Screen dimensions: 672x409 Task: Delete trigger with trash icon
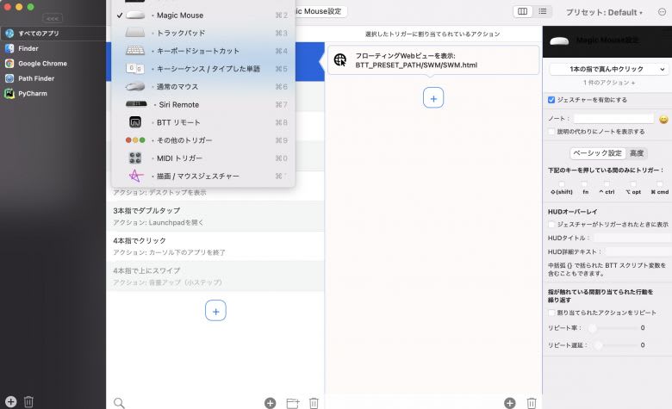[x=314, y=403]
